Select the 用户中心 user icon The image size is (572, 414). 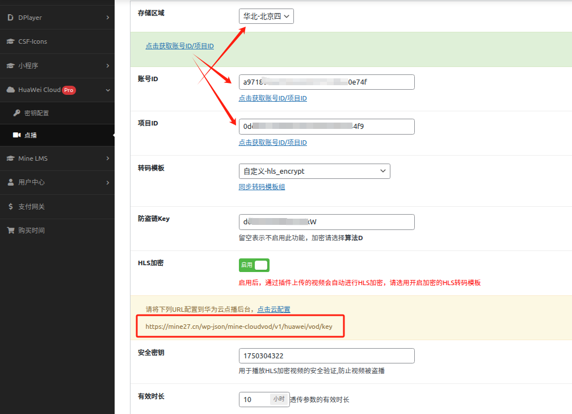click(10, 182)
